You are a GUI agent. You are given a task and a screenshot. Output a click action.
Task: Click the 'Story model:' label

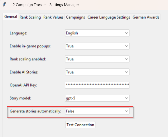20,98
